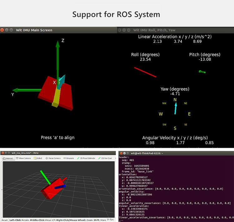Expand the collapsed left panel in RViz
The image size is (234, 222).
2,189
